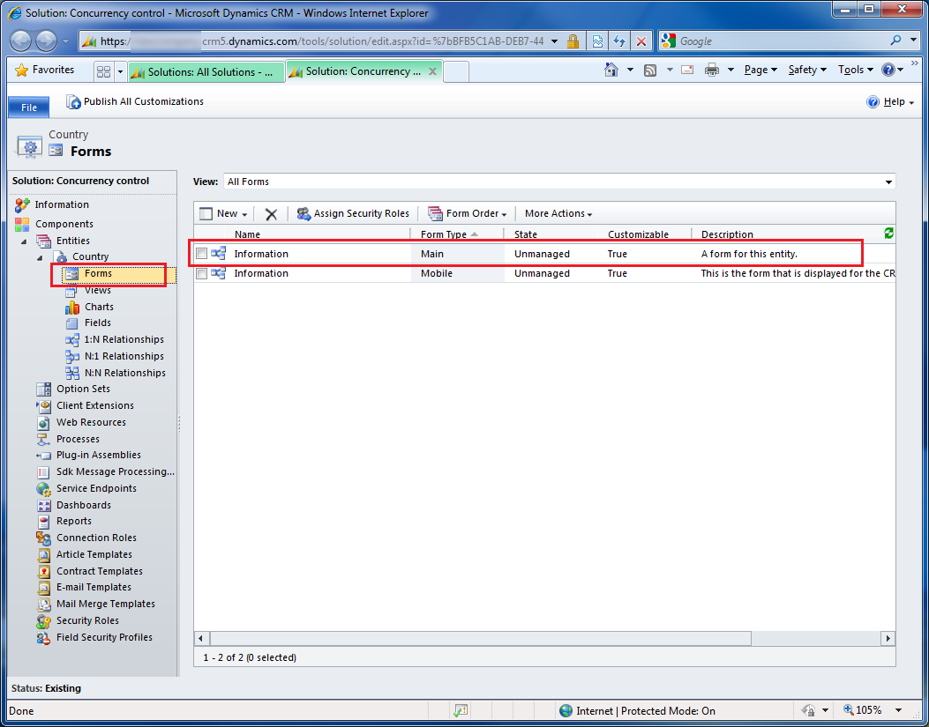Click the Assign Security Roles button
Screen dimensions: 929x727
[x=353, y=214]
